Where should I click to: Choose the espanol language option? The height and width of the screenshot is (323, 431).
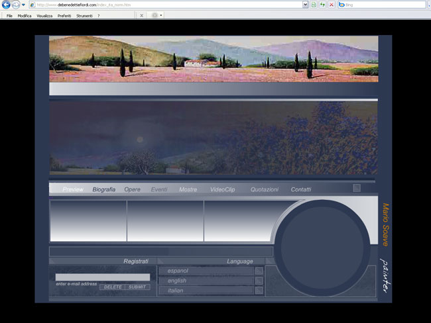[206, 271]
